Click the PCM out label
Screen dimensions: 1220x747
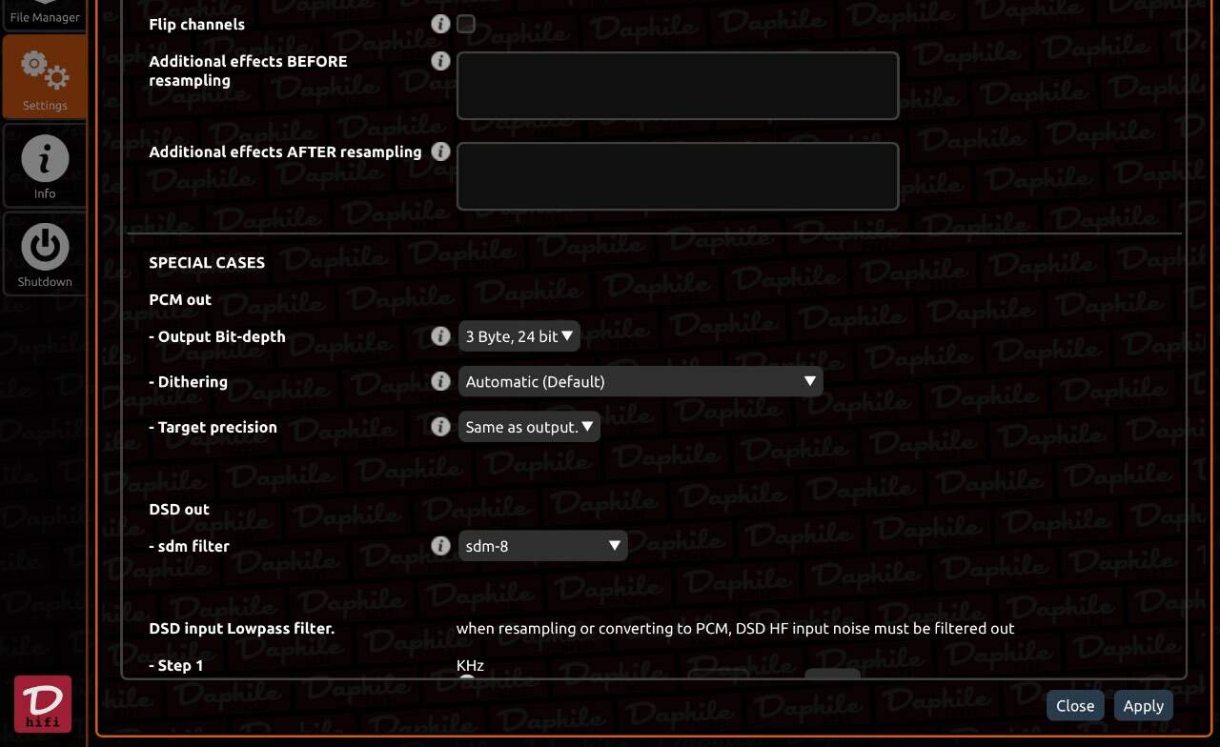(x=180, y=299)
